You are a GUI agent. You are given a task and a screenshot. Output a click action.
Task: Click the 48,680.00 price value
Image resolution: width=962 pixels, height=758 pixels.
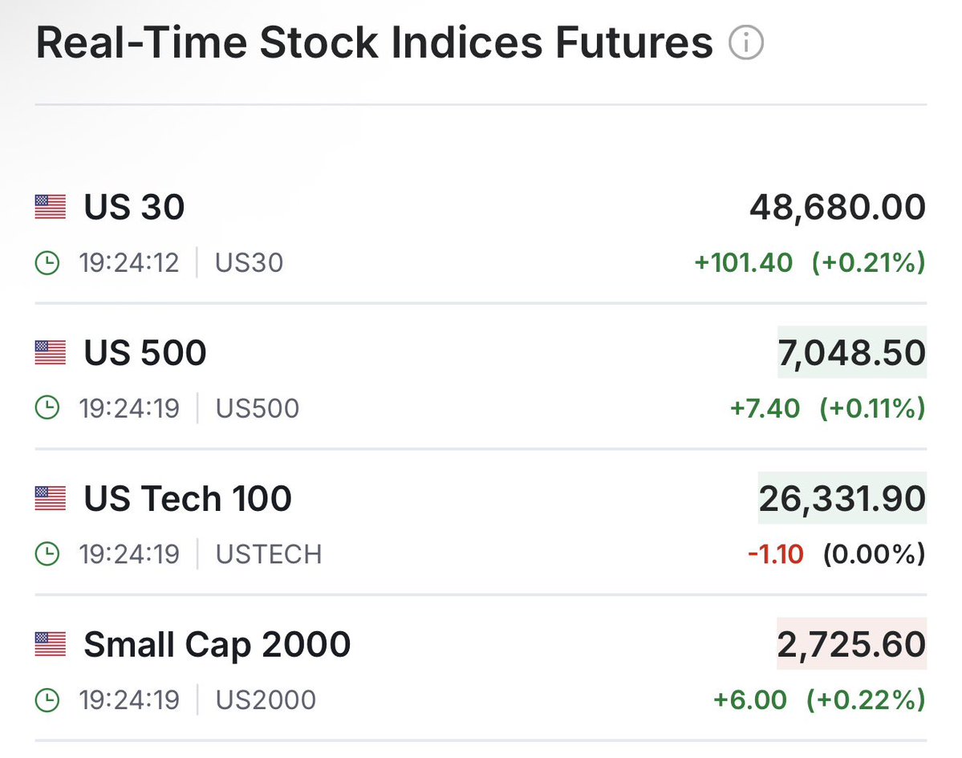pos(837,208)
